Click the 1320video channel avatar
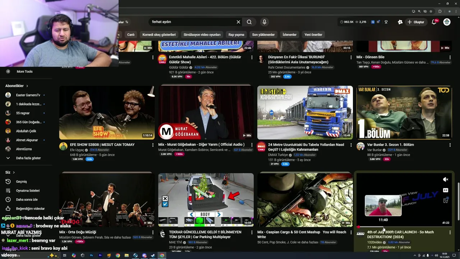This screenshot has width=460, height=259. tap(360, 234)
